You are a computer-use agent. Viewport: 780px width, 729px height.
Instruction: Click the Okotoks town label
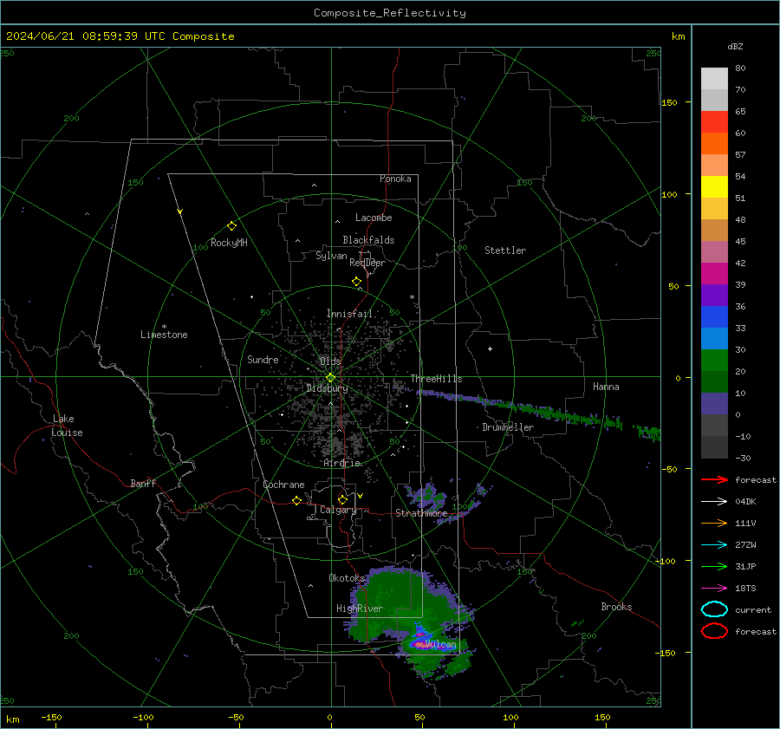[347, 578]
